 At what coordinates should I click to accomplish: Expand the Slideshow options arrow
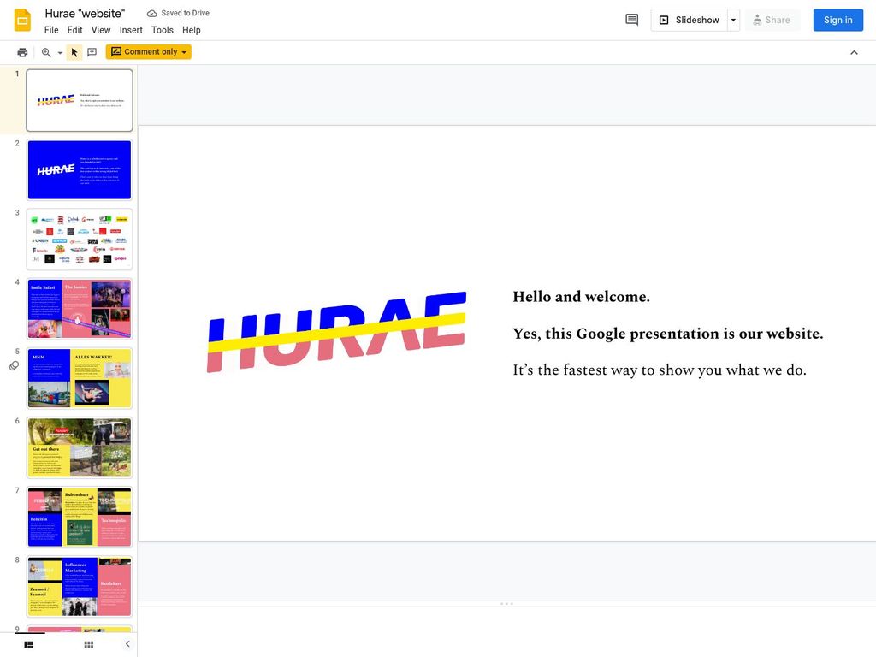(x=733, y=21)
